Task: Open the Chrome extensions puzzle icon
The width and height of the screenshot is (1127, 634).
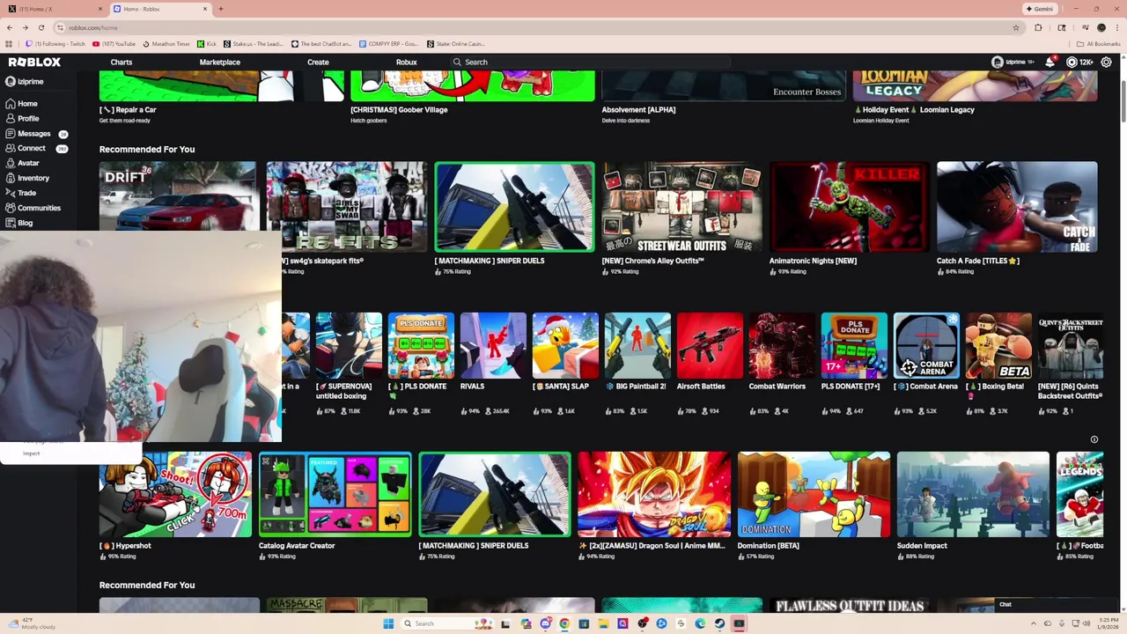Action: tap(1038, 27)
